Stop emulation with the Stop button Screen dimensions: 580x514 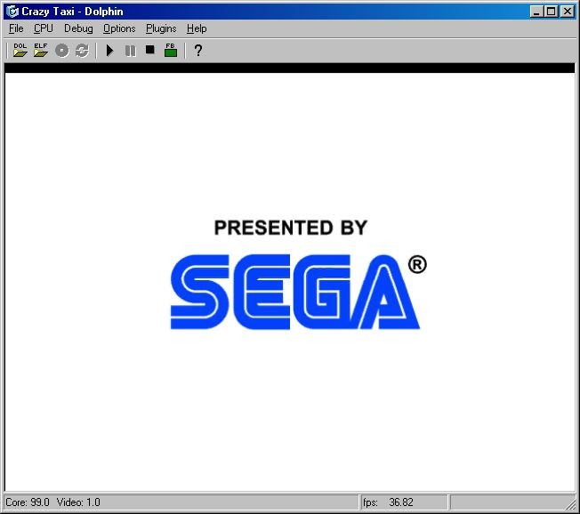tap(149, 50)
